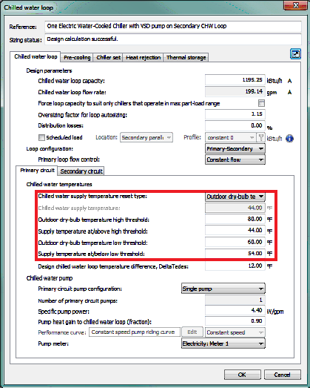Click the pop-out icon in the top right

click(295, 53)
